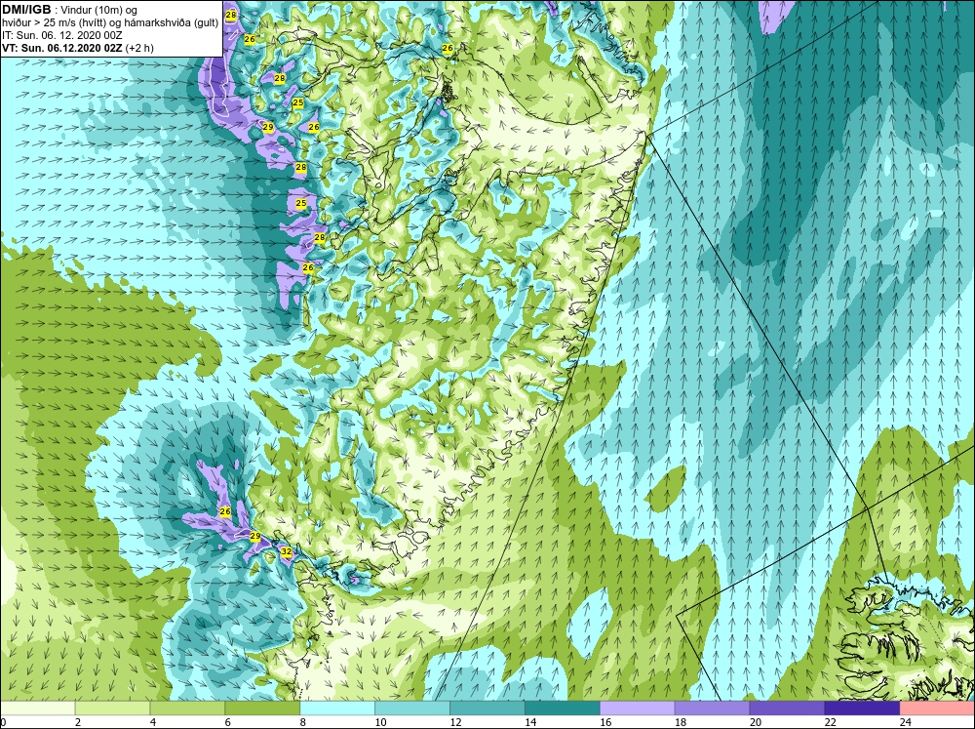
Task: Select the dark teal 14–16 m/s legend swatch
Action: [563, 709]
